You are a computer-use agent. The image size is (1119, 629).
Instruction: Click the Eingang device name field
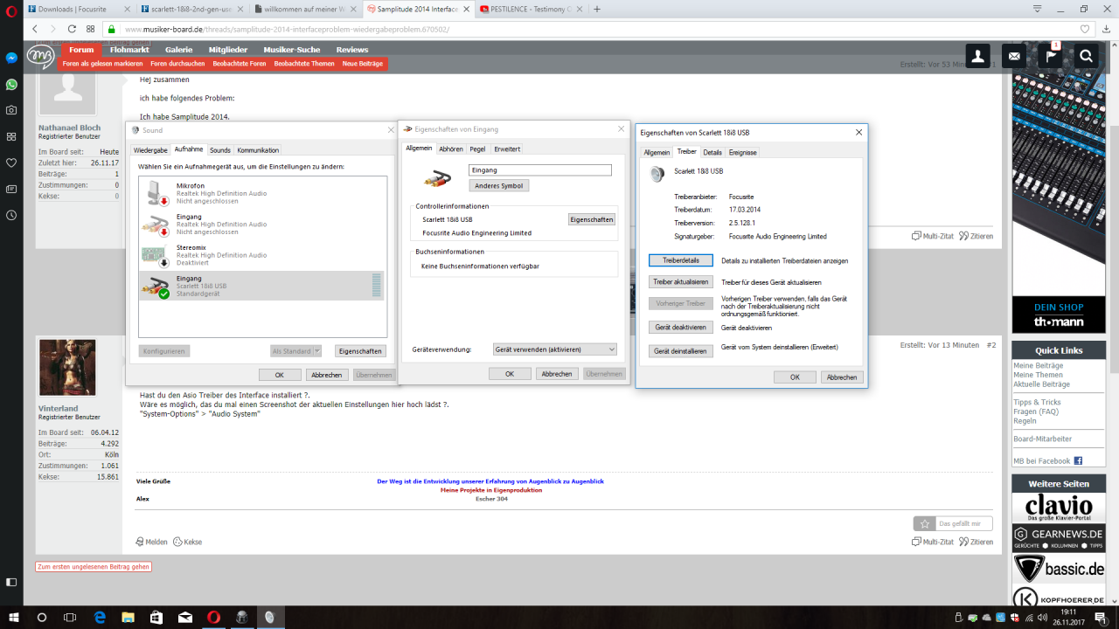pos(540,170)
